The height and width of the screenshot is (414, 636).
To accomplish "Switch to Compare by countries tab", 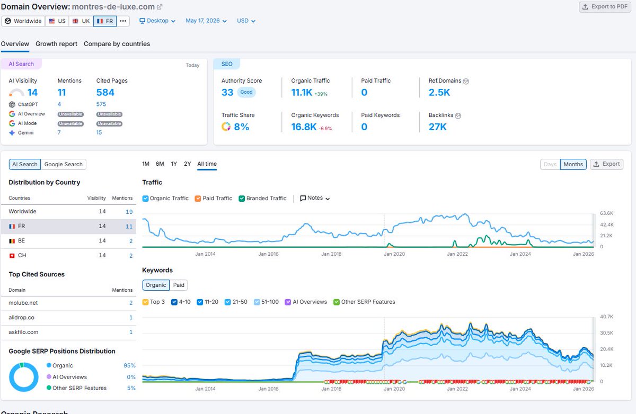I will (x=117, y=44).
